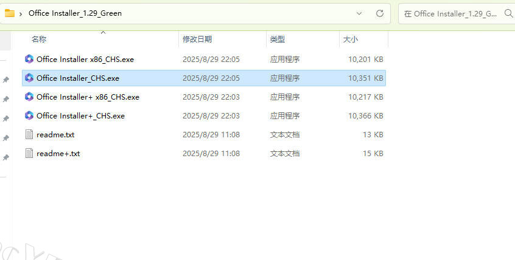Click the 10,201 KB size cell
This screenshot has height=260, width=515.
click(x=366, y=60)
